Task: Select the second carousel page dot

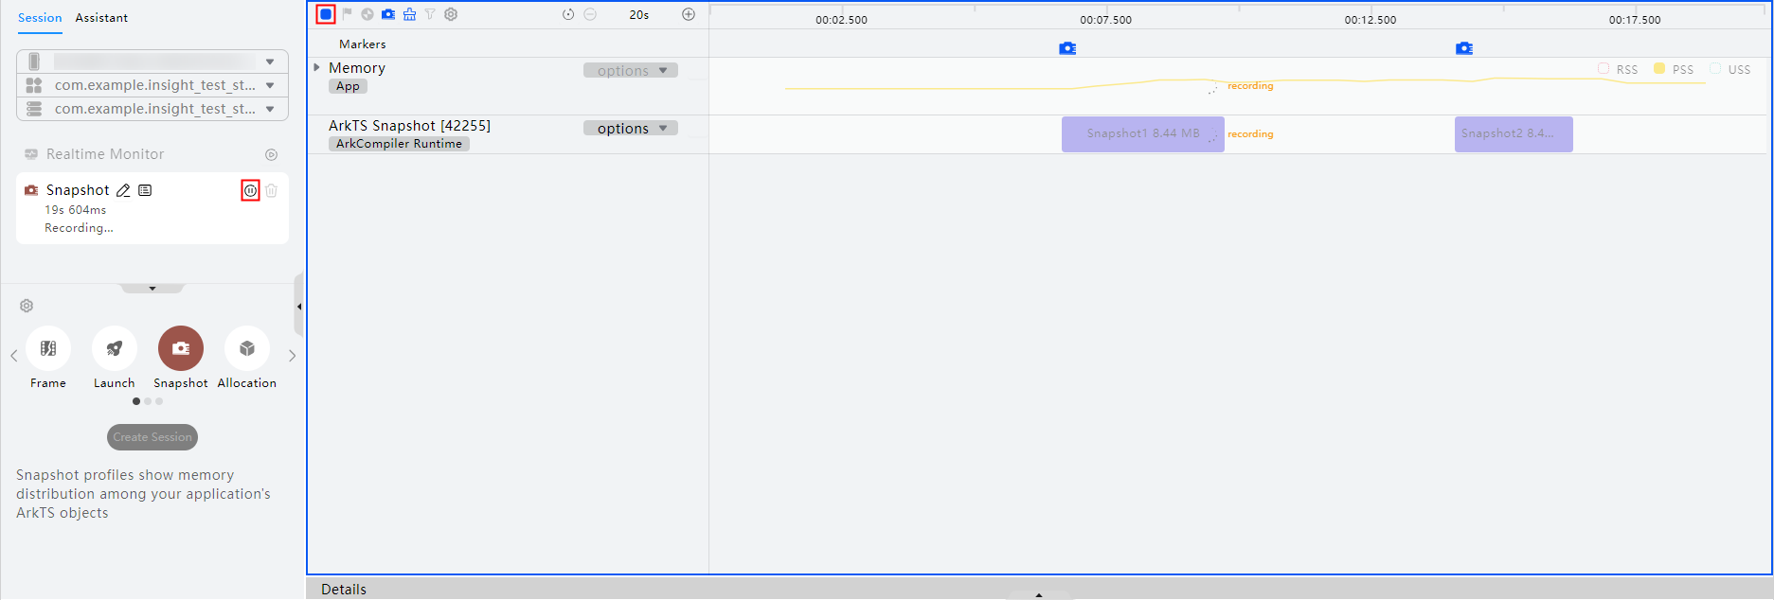Action: click(148, 401)
